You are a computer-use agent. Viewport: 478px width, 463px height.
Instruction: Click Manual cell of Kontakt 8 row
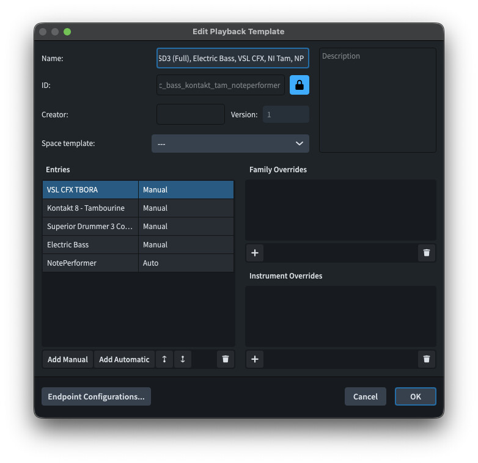click(x=186, y=208)
